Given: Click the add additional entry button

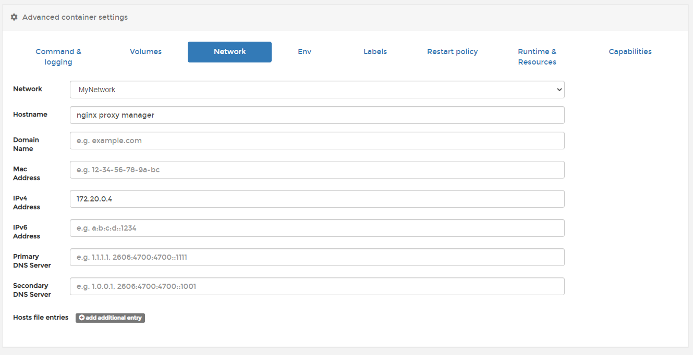Looking at the screenshot, I should 110,318.
